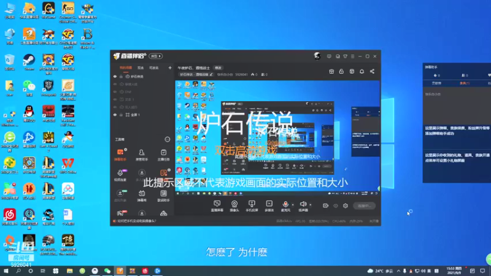Click the message icon in the title bar
491x276 pixels.
tap(329, 56)
